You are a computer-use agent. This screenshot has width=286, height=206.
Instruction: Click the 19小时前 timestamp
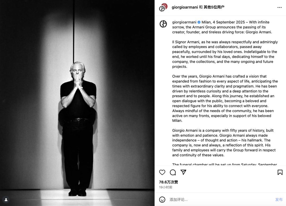click(166, 187)
